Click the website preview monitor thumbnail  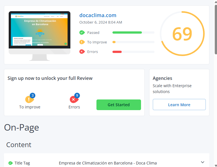[x=40, y=36]
